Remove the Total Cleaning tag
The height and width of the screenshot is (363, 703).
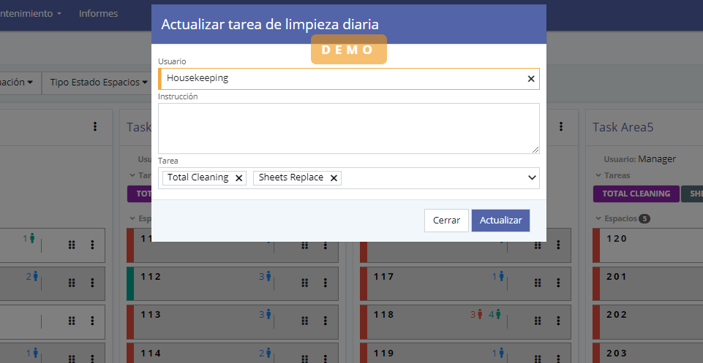[239, 178]
